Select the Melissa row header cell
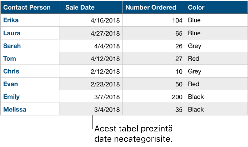This screenshot has width=248, height=147. pos(15,109)
